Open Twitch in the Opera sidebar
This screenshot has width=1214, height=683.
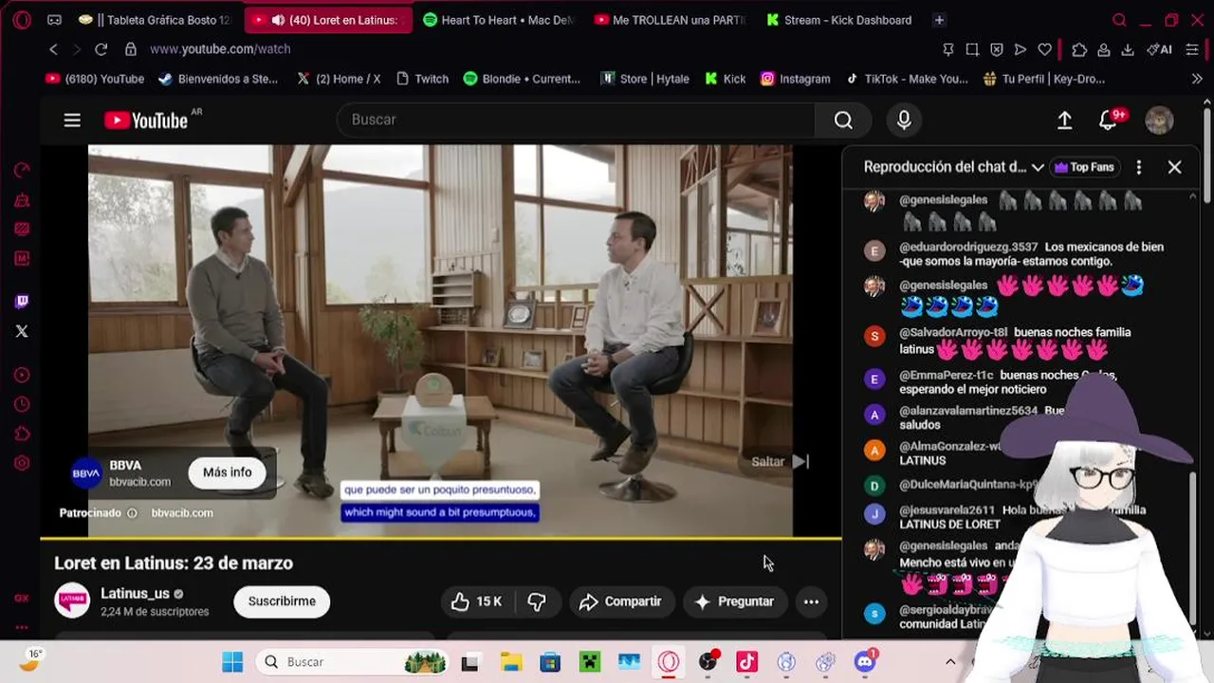click(x=22, y=302)
